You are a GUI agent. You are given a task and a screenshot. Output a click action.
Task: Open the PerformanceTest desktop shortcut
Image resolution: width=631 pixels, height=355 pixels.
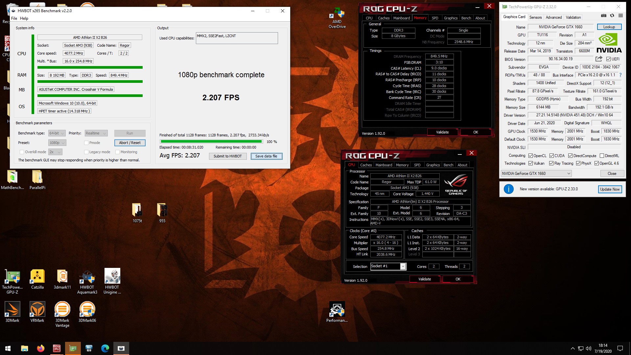click(x=337, y=312)
